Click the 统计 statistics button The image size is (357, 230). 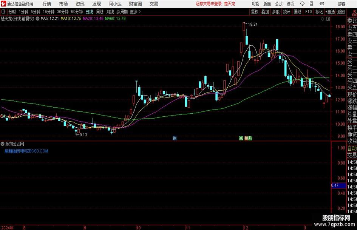287,12
